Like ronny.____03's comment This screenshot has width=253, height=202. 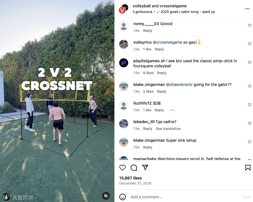pyautogui.click(x=250, y=25)
